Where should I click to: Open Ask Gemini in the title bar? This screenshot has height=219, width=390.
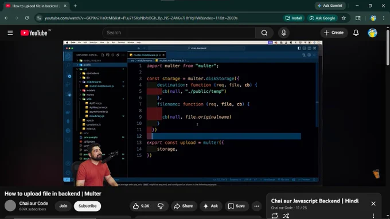coord(330,6)
